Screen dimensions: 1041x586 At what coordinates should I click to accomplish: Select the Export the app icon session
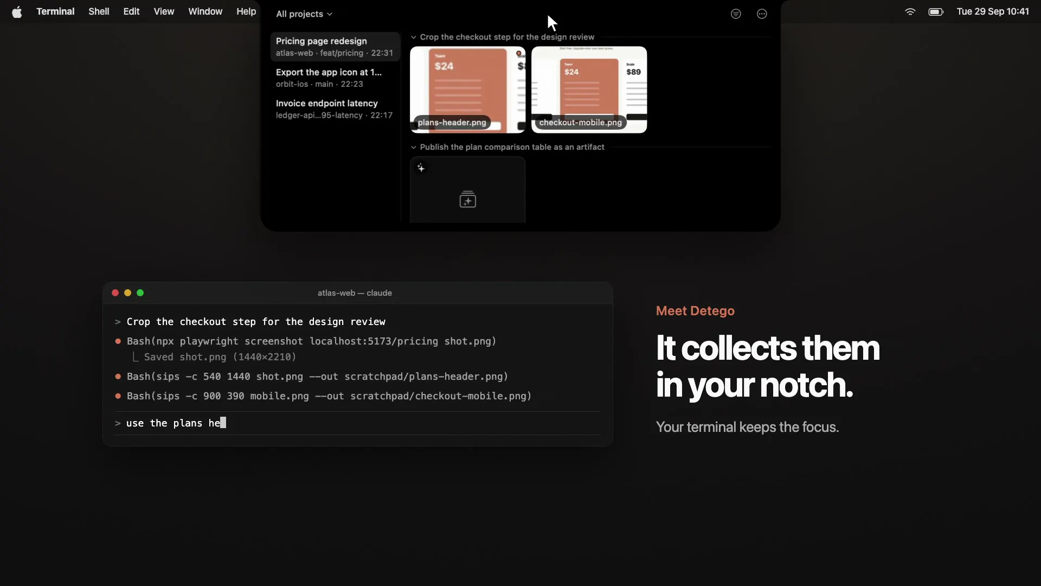tap(335, 78)
